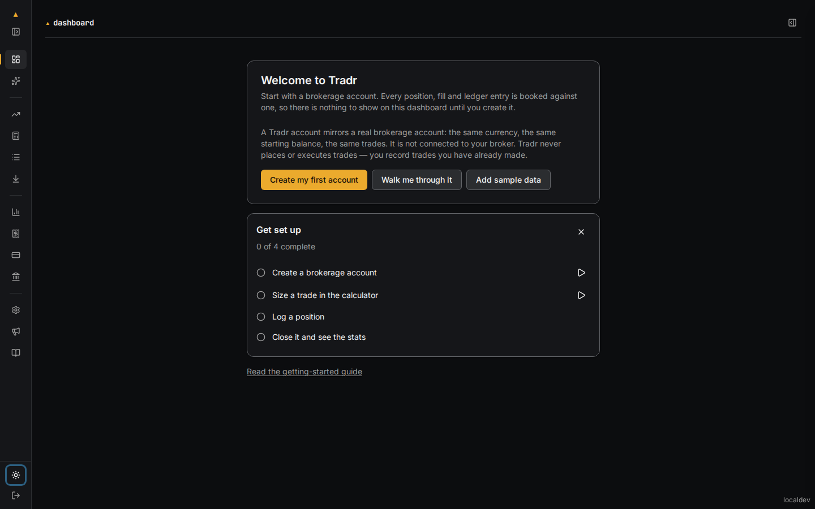The height and width of the screenshot is (509, 815).
Task: Click the Welcome to Tradr heading
Action: click(x=309, y=80)
